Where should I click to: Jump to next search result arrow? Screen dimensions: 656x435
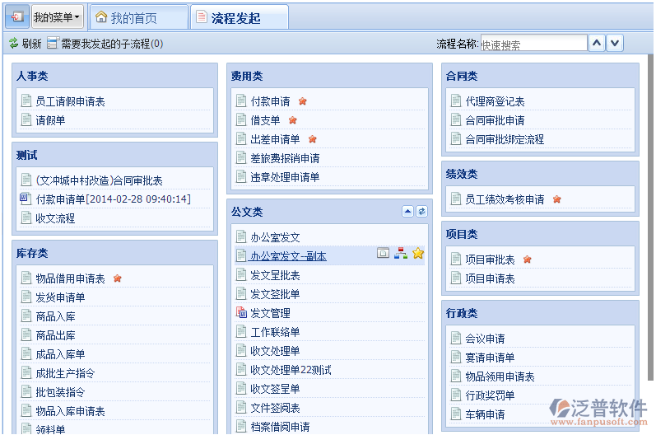coord(615,43)
